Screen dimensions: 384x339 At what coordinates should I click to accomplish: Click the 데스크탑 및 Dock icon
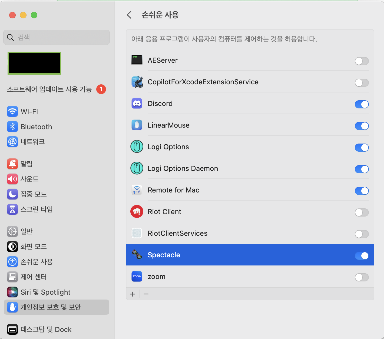tap(12, 329)
